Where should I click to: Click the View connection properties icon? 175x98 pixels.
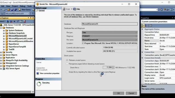[x=38, y=73]
